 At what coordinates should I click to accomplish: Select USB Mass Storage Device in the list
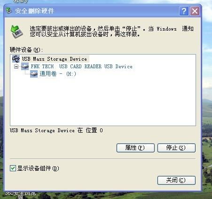[x=54, y=59]
